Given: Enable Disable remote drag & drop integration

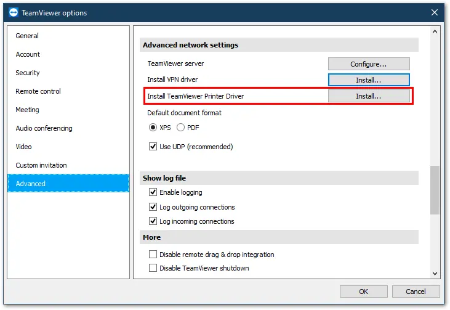Looking at the screenshot, I should click(x=153, y=255).
